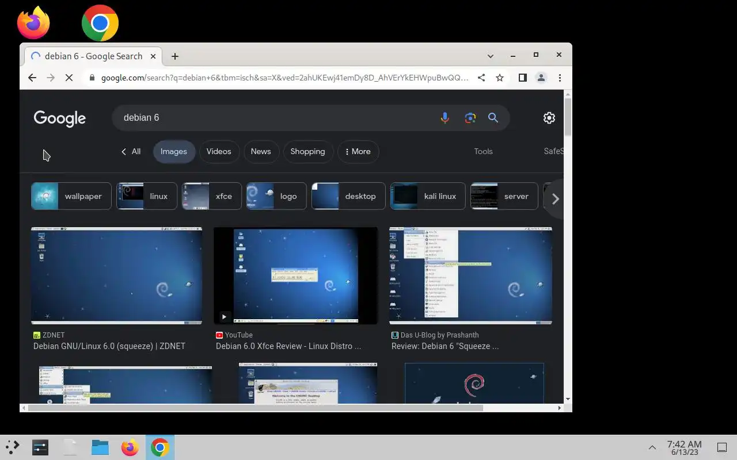
Task: Open the Debian 6.0 Xfce Review title link
Action: tap(288, 346)
